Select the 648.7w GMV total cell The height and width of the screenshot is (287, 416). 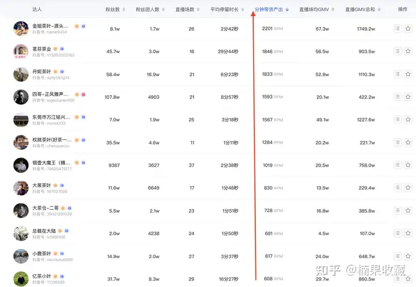(x=367, y=256)
